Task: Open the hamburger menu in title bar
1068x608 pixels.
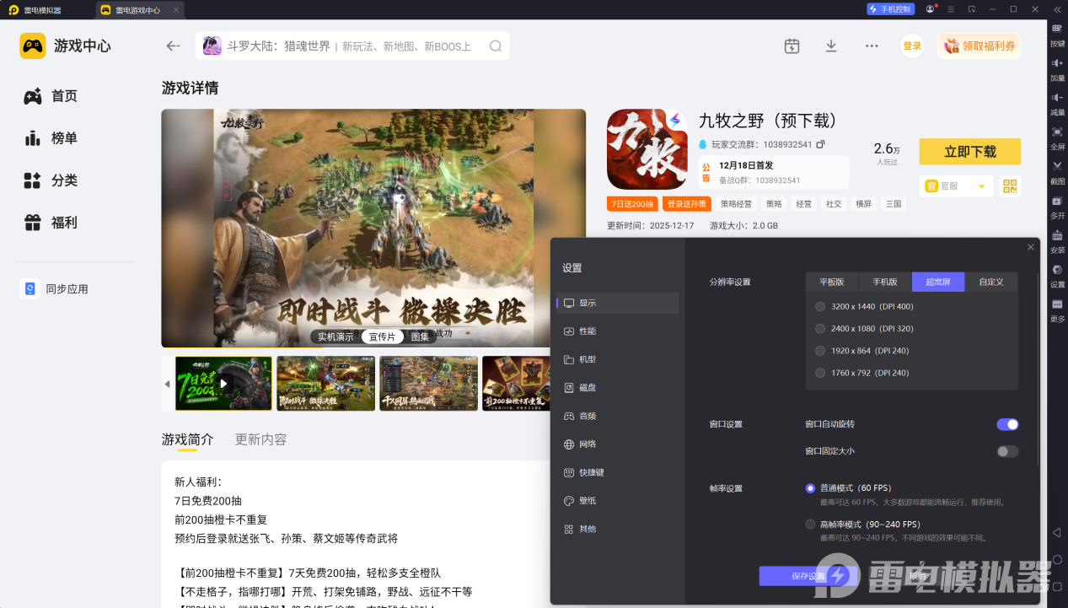Action: [951, 9]
